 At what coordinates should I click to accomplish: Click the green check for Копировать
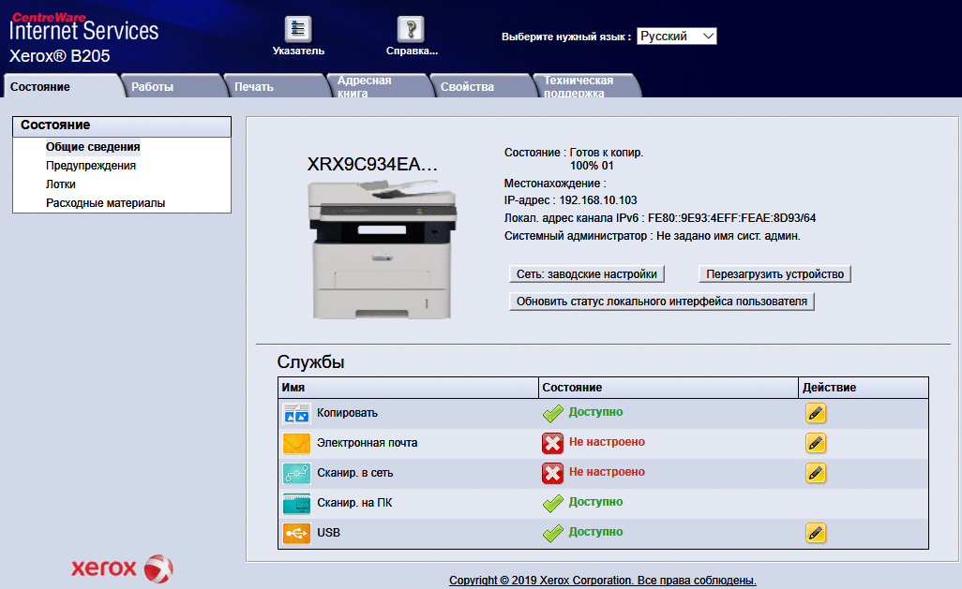[553, 413]
